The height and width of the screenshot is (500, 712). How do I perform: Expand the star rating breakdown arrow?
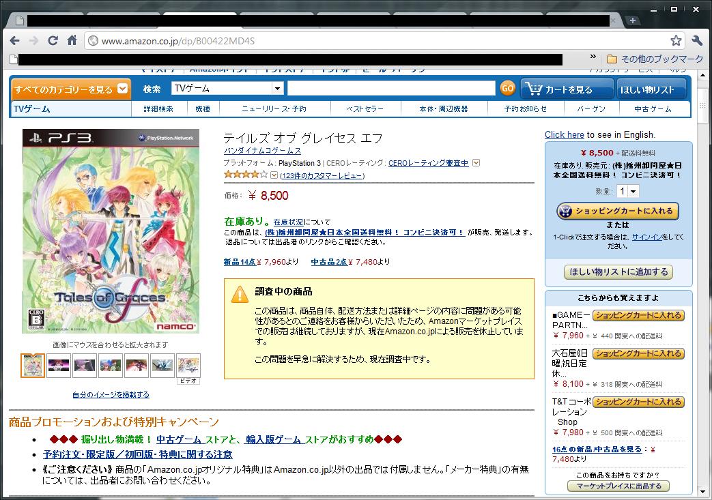tap(273, 175)
